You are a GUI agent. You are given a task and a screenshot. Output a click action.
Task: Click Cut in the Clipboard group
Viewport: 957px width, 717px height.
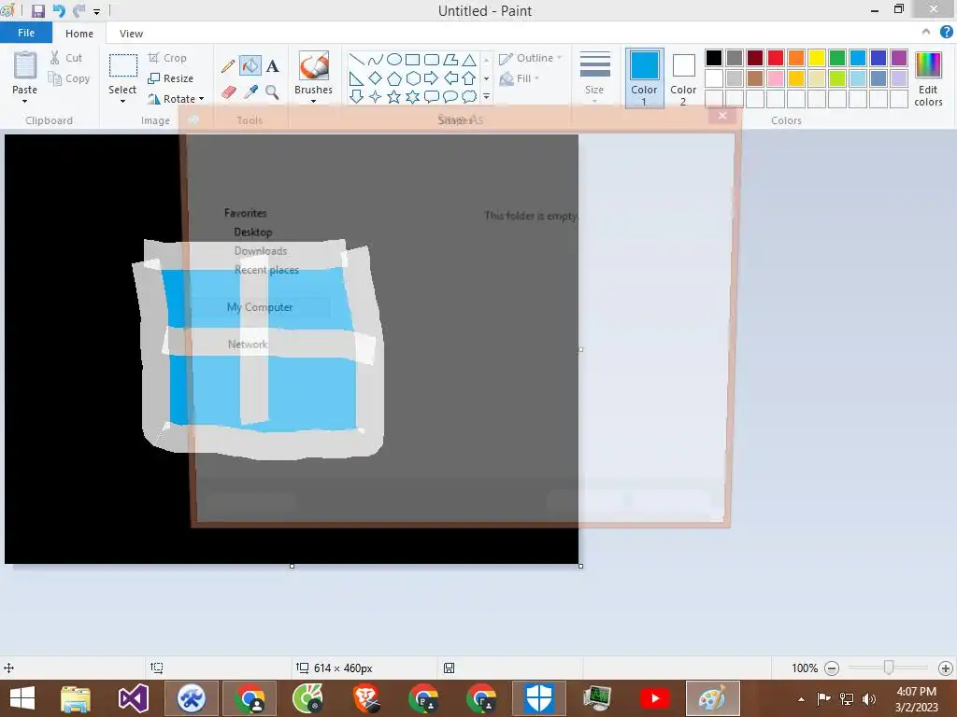click(x=66, y=58)
